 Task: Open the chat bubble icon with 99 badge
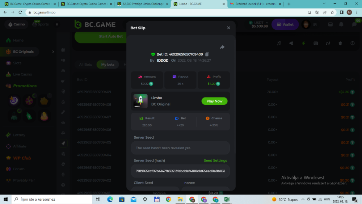click(354, 24)
